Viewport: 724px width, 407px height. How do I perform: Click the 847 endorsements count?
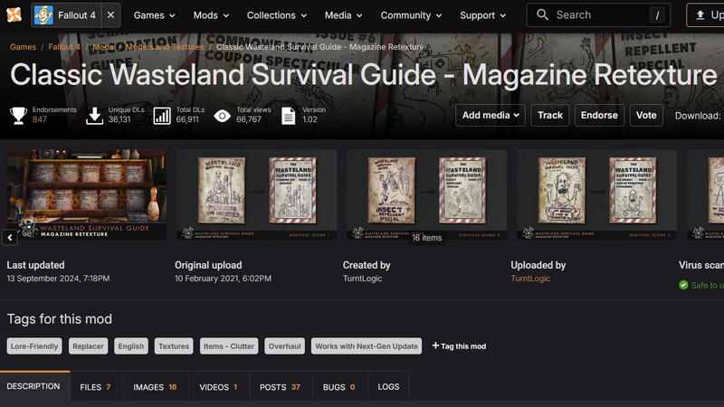pos(40,119)
